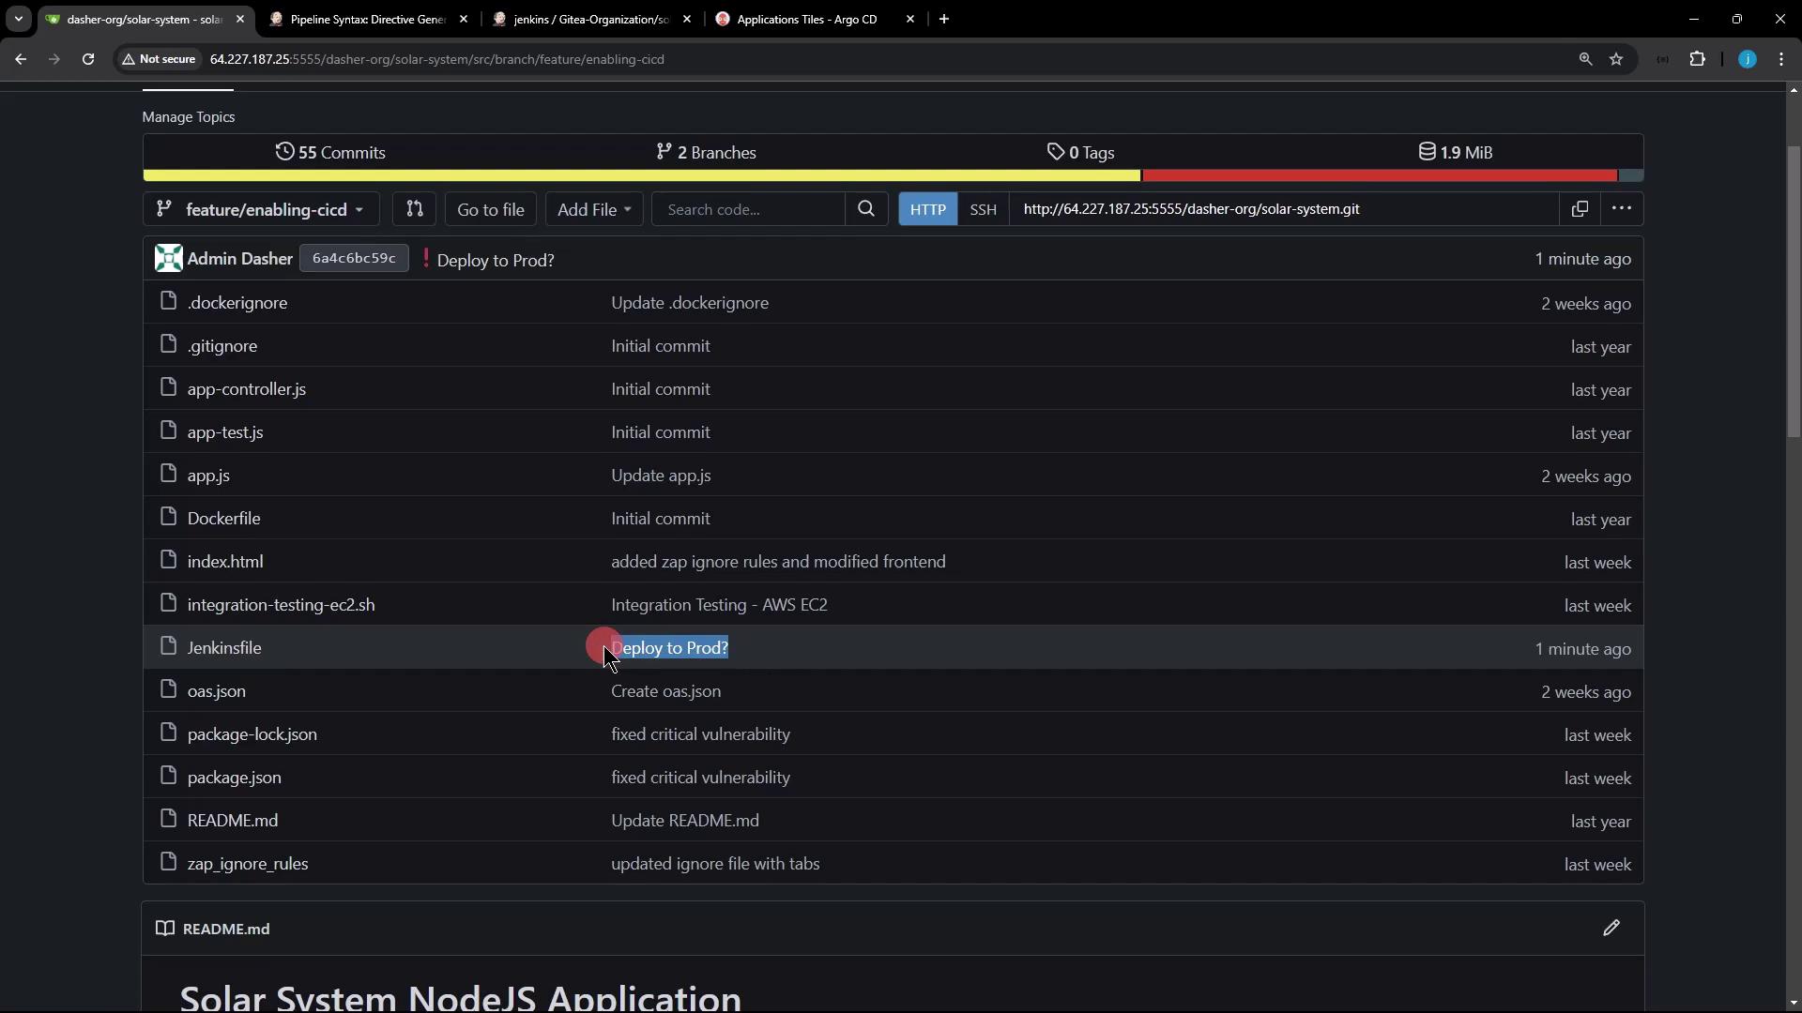Click the failed build status icon
This screenshot has height=1013, width=1802.
(426, 259)
